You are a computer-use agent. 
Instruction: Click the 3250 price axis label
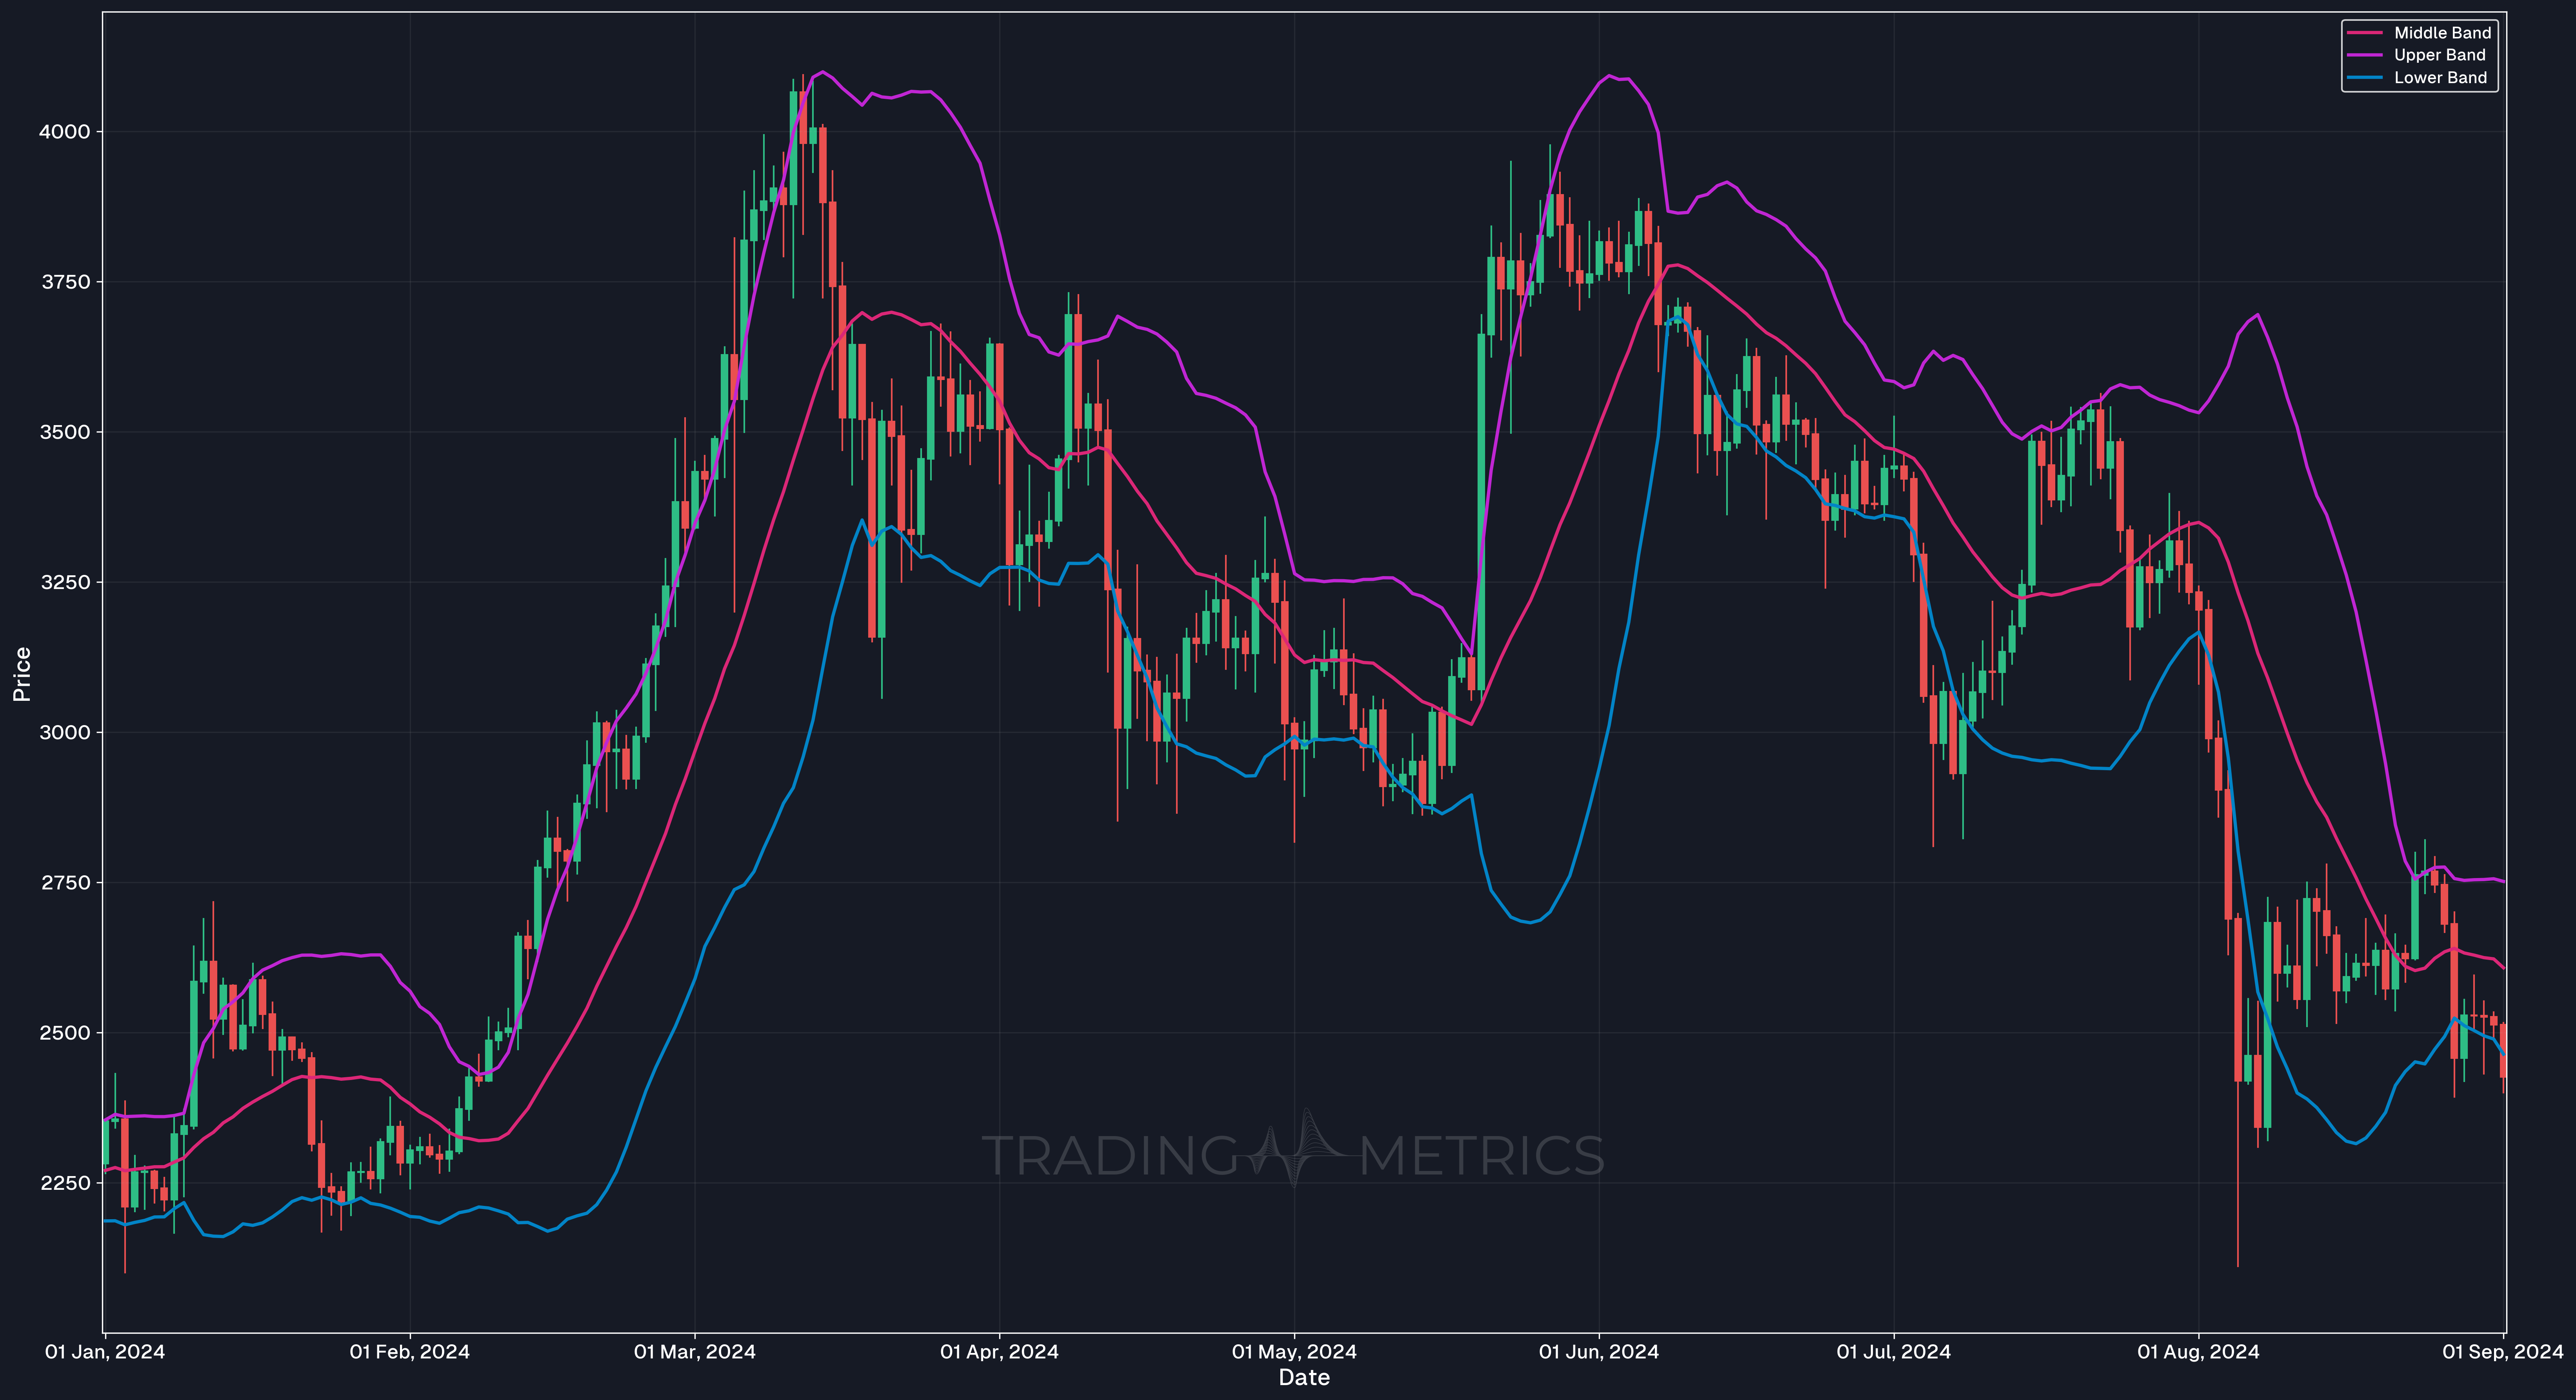coord(65,582)
